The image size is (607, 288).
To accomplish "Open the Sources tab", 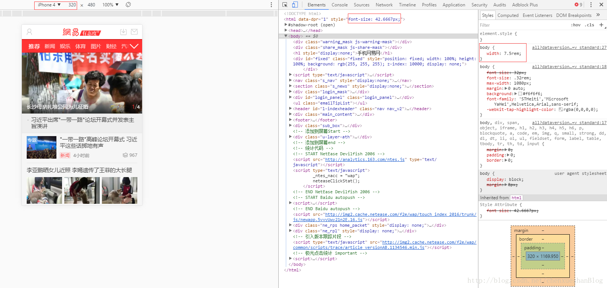I will coord(361,5).
